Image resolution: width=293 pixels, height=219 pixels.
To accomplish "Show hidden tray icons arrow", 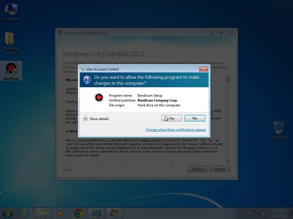I will point(243,214).
